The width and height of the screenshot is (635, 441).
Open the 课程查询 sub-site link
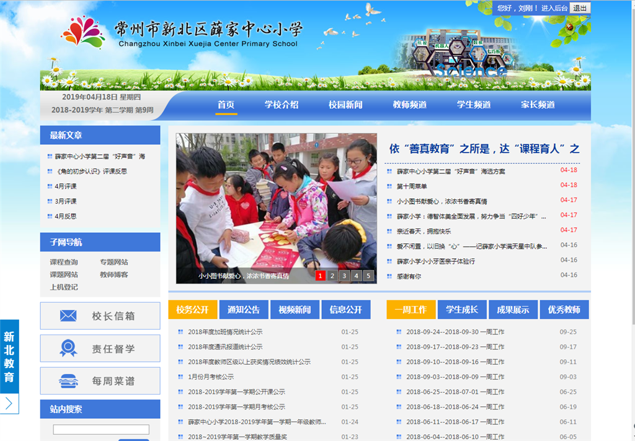64,262
